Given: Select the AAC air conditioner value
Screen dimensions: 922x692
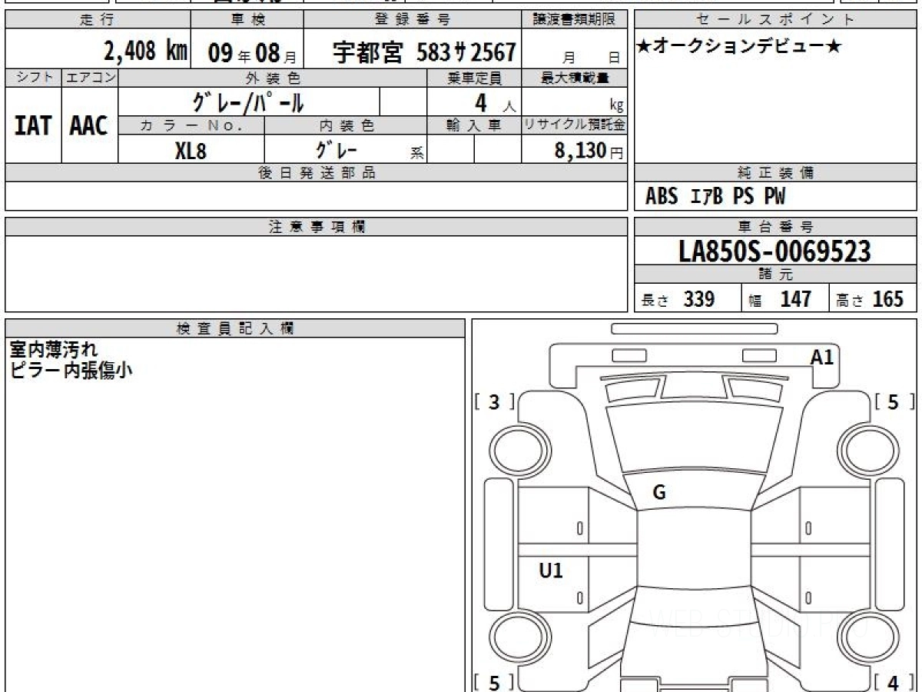Looking at the screenshot, I should click(89, 125).
